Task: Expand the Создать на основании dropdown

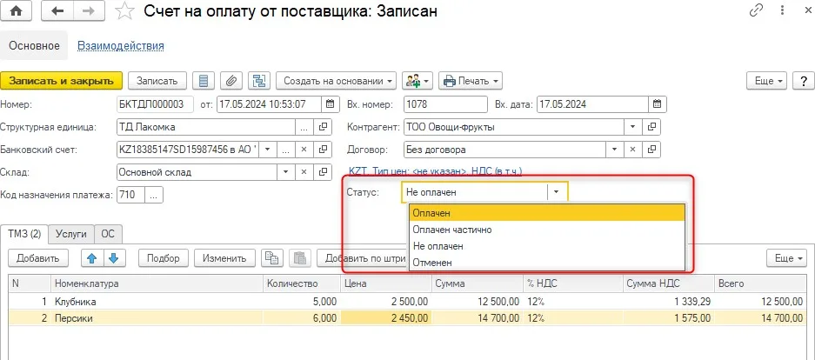Action: coord(337,81)
